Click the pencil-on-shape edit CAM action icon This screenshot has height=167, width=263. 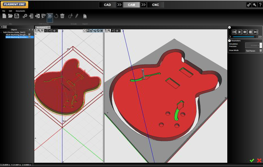pos(43,16)
